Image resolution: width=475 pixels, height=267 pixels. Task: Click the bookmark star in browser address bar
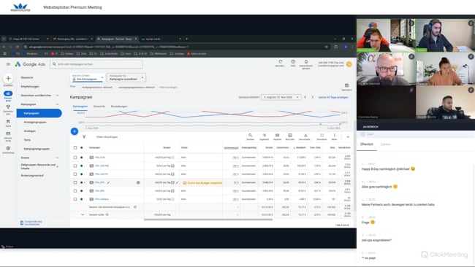click(327, 47)
